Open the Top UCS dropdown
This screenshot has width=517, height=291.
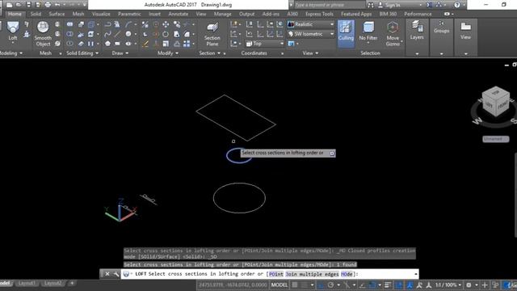tap(264, 44)
